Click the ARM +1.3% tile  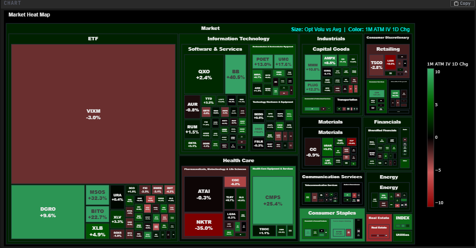[x=257, y=89]
